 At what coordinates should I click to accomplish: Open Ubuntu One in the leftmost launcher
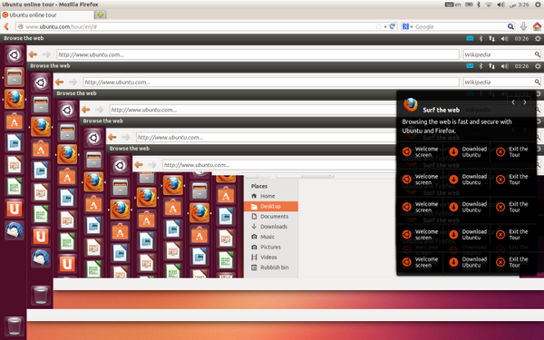[15, 209]
